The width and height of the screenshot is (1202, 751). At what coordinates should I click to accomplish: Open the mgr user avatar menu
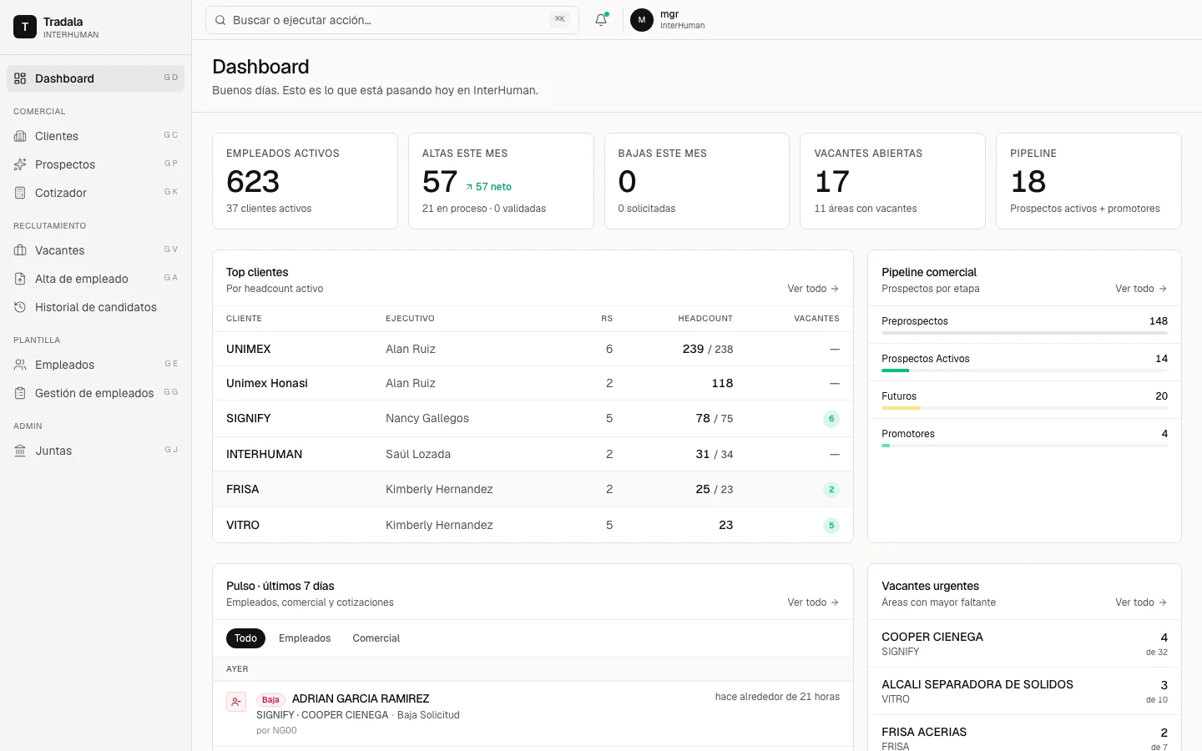(x=642, y=20)
